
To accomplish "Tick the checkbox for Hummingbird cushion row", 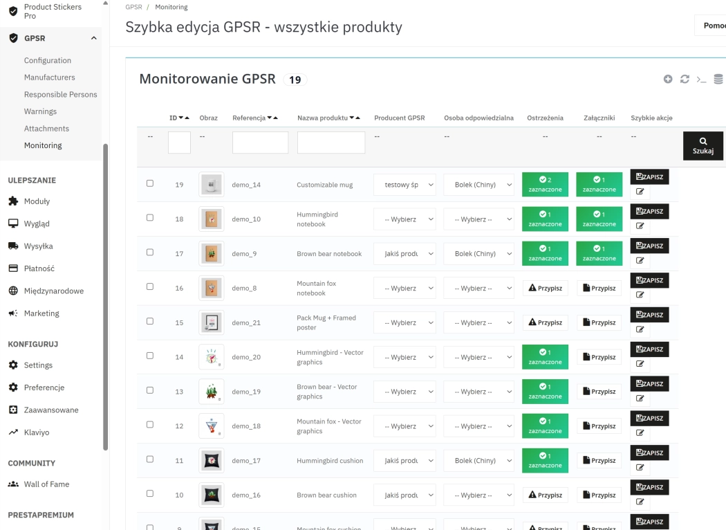I will tap(149, 460).
